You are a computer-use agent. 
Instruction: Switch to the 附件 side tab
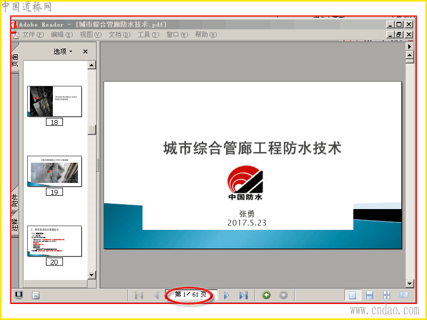(x=15, y=200)
